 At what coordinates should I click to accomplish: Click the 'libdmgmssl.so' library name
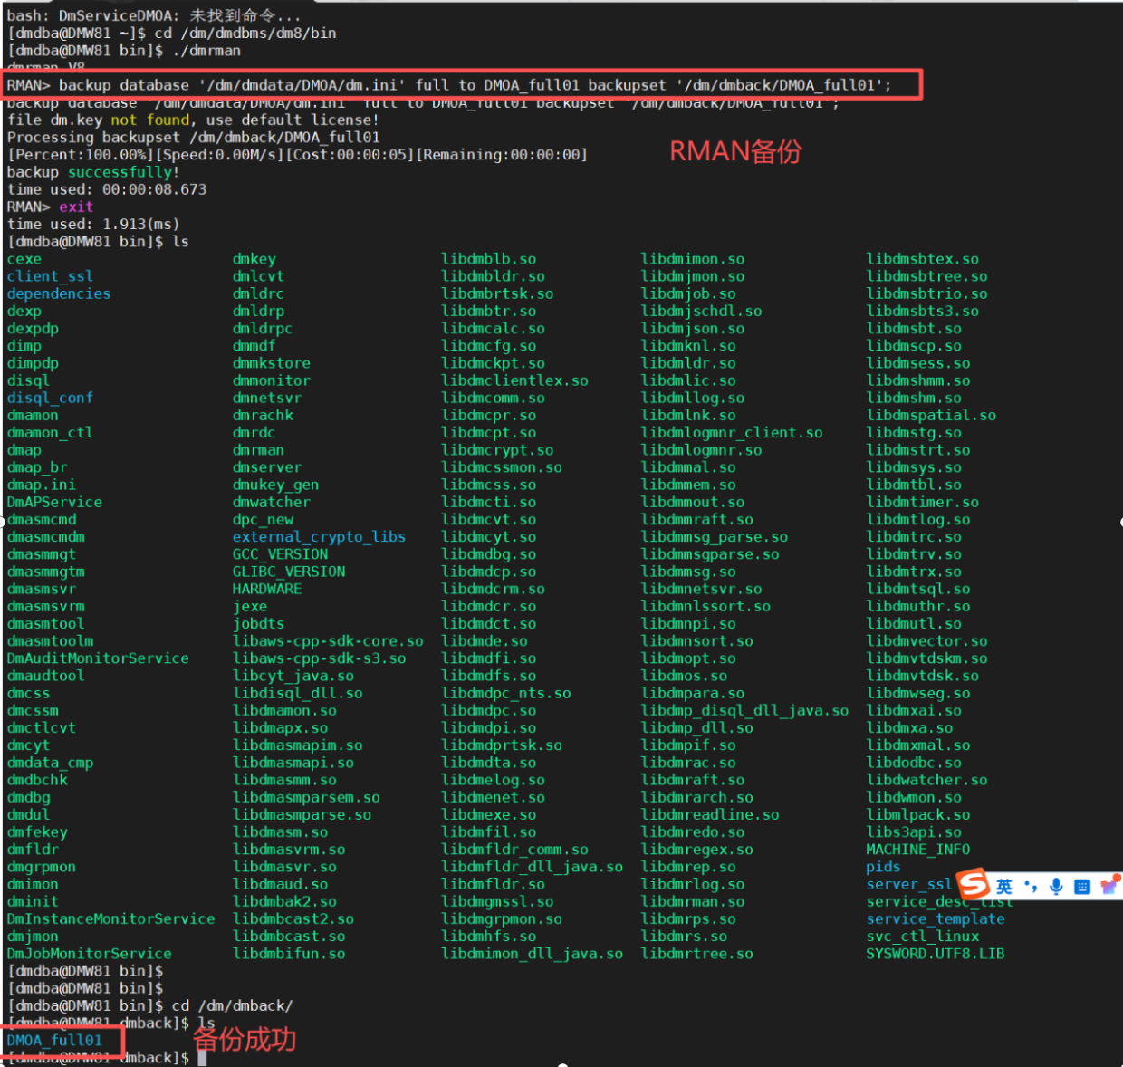pyautogui.click(x=497, y=901)
